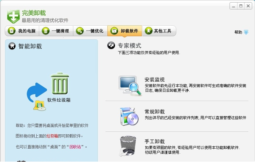This screenshot has height=168, width=255.
Task: Minimize the 完美卸载 window
Action: (x=234, y=6)
